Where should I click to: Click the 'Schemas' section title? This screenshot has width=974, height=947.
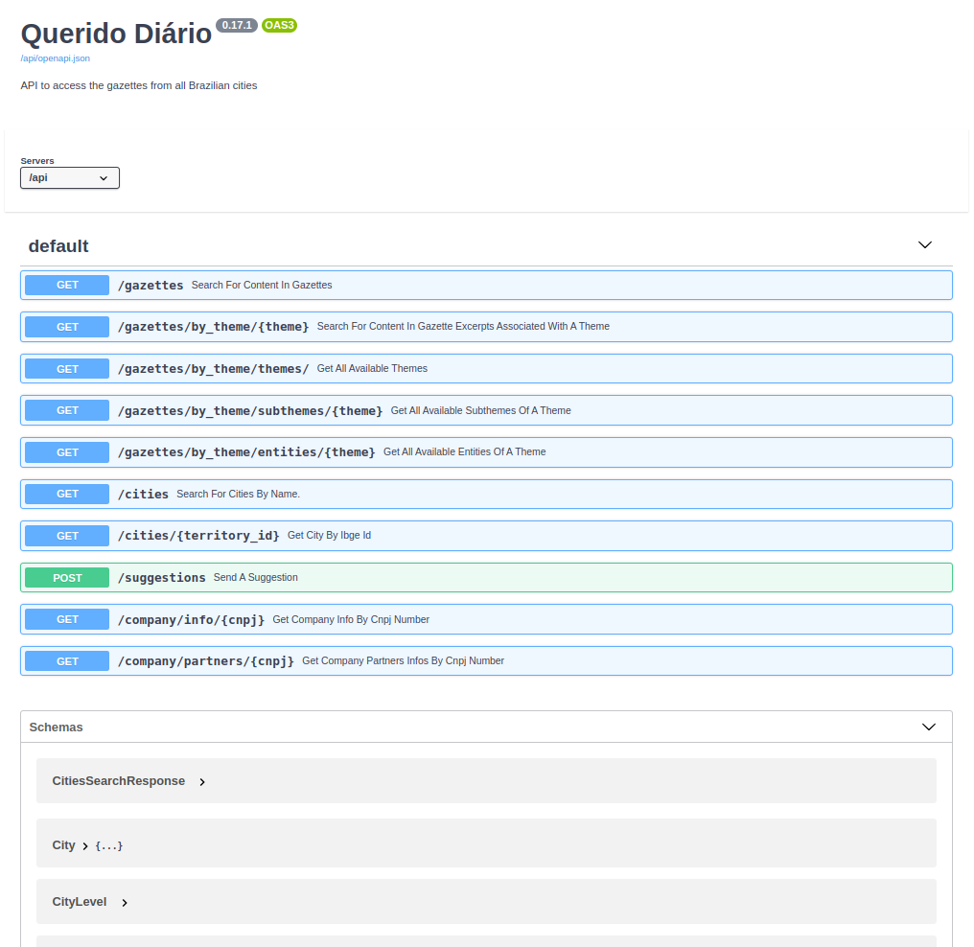56,728
